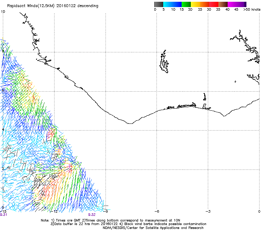The height and width of the screenshot is (230, 262).
Task: Click the '25' legend scale label
Action: [200, 10]
